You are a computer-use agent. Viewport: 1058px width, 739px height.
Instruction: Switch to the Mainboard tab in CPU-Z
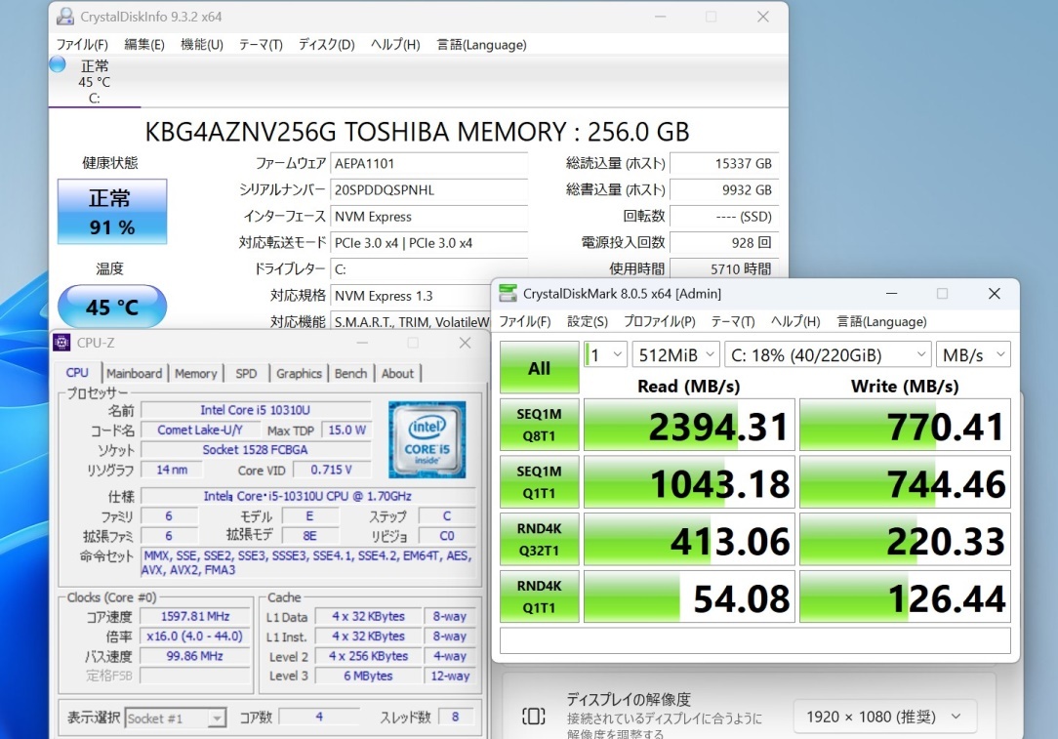click(134, 373)
